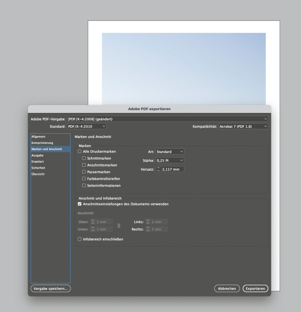This screenshot has height=312, width=301.
Task: Click the blue gradient image on the page
Action: click(x=184, y=69)
